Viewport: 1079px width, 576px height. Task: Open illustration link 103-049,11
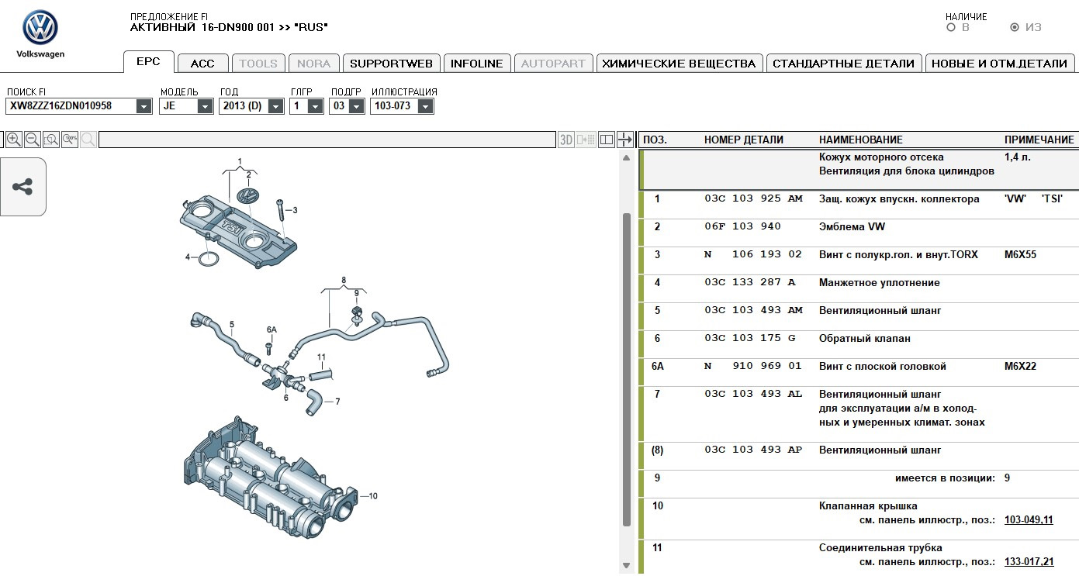[1029, 520]
